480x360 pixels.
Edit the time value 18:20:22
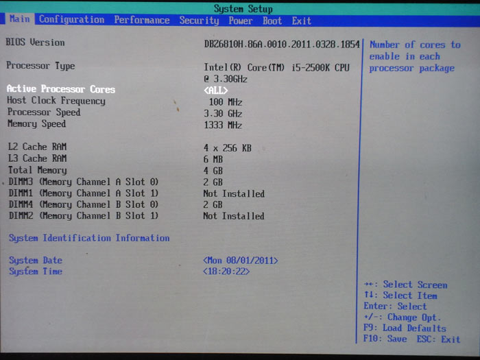(x=227, y=272)
